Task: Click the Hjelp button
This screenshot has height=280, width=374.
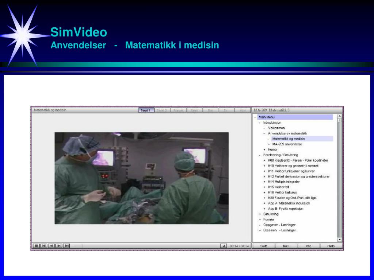Action: coord(331,246)
